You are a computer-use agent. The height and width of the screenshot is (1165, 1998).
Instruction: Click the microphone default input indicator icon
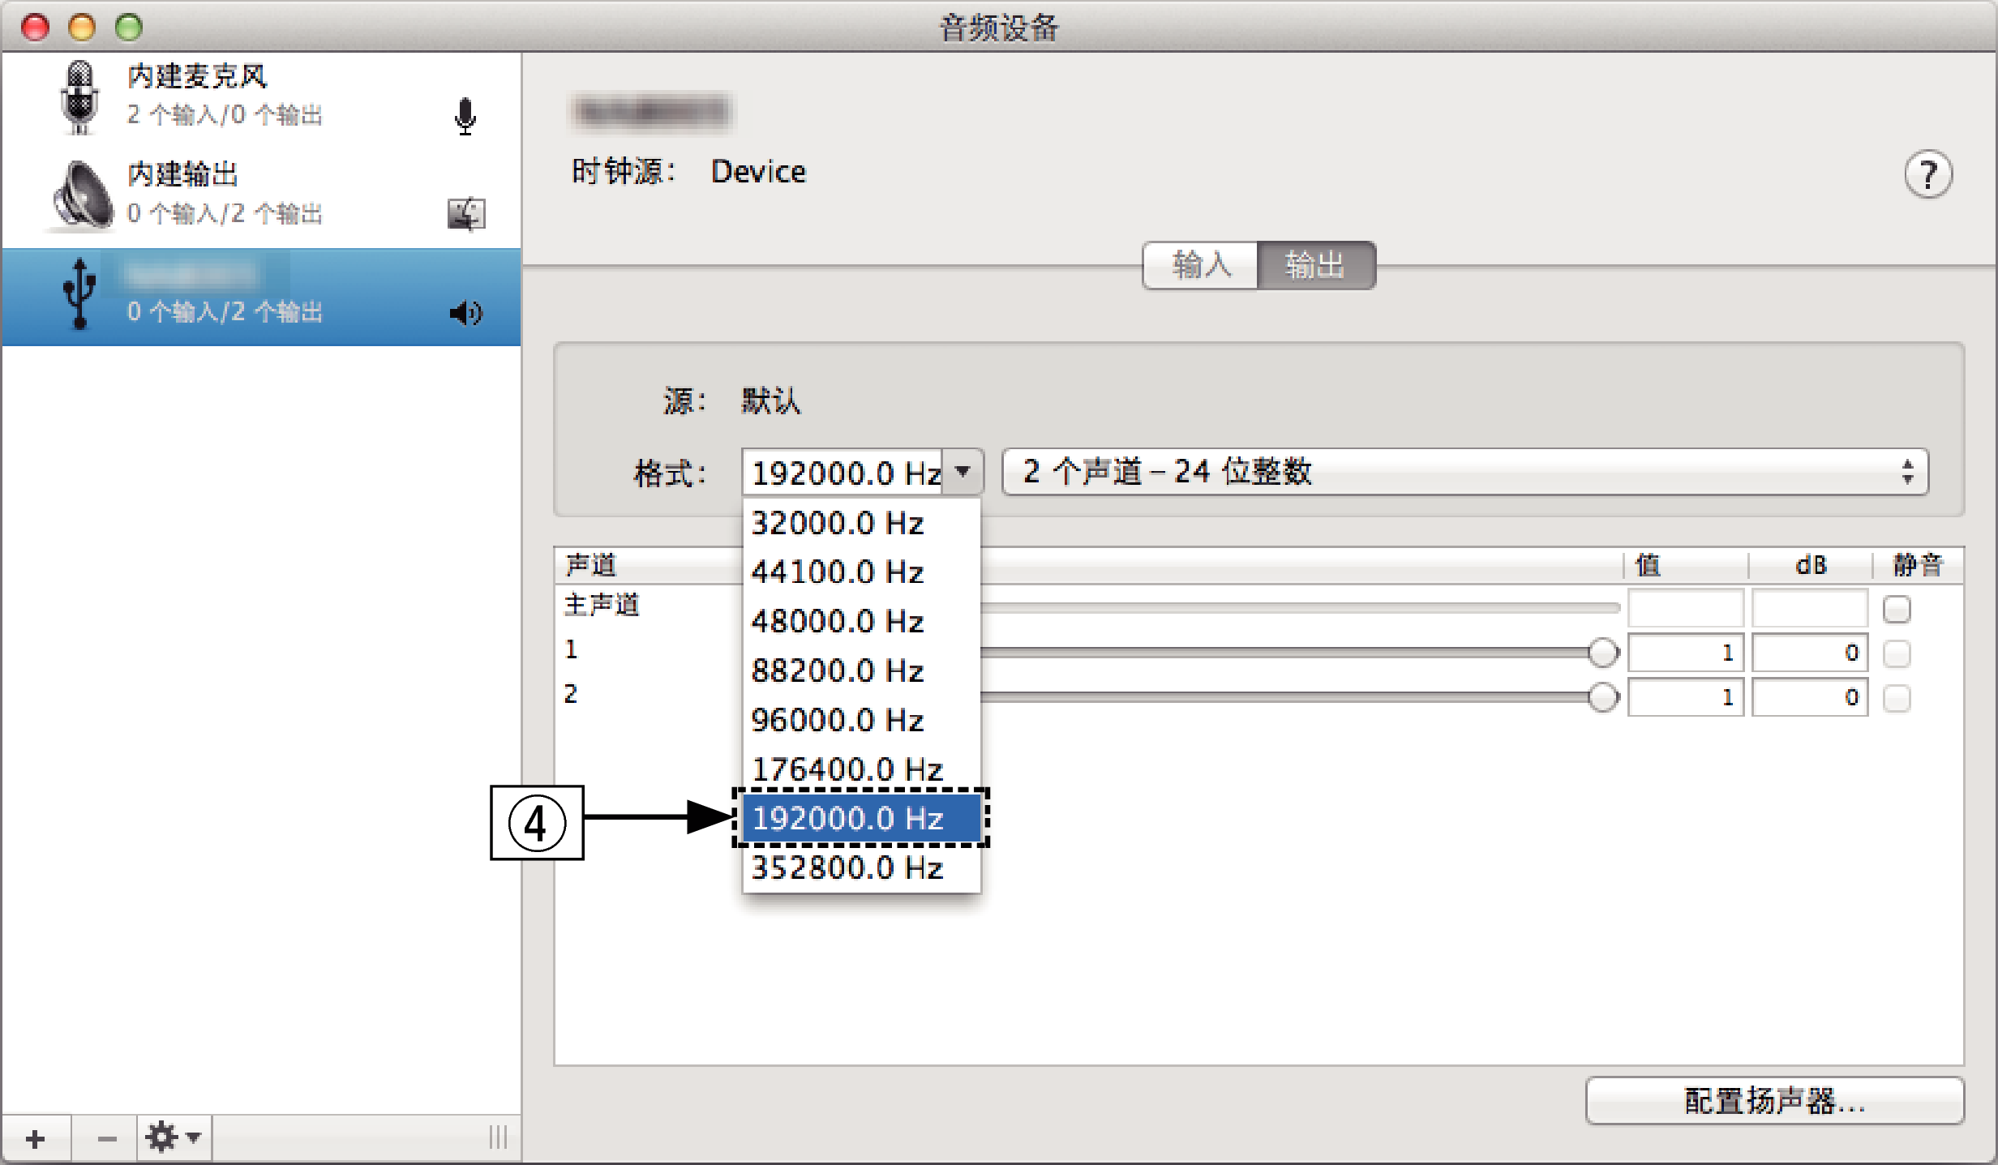point(465,117)
